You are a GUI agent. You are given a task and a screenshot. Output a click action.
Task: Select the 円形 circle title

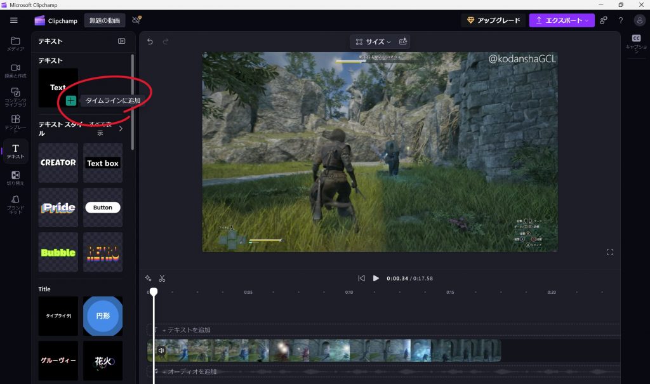pyautogui.click(x=103, y=316)
